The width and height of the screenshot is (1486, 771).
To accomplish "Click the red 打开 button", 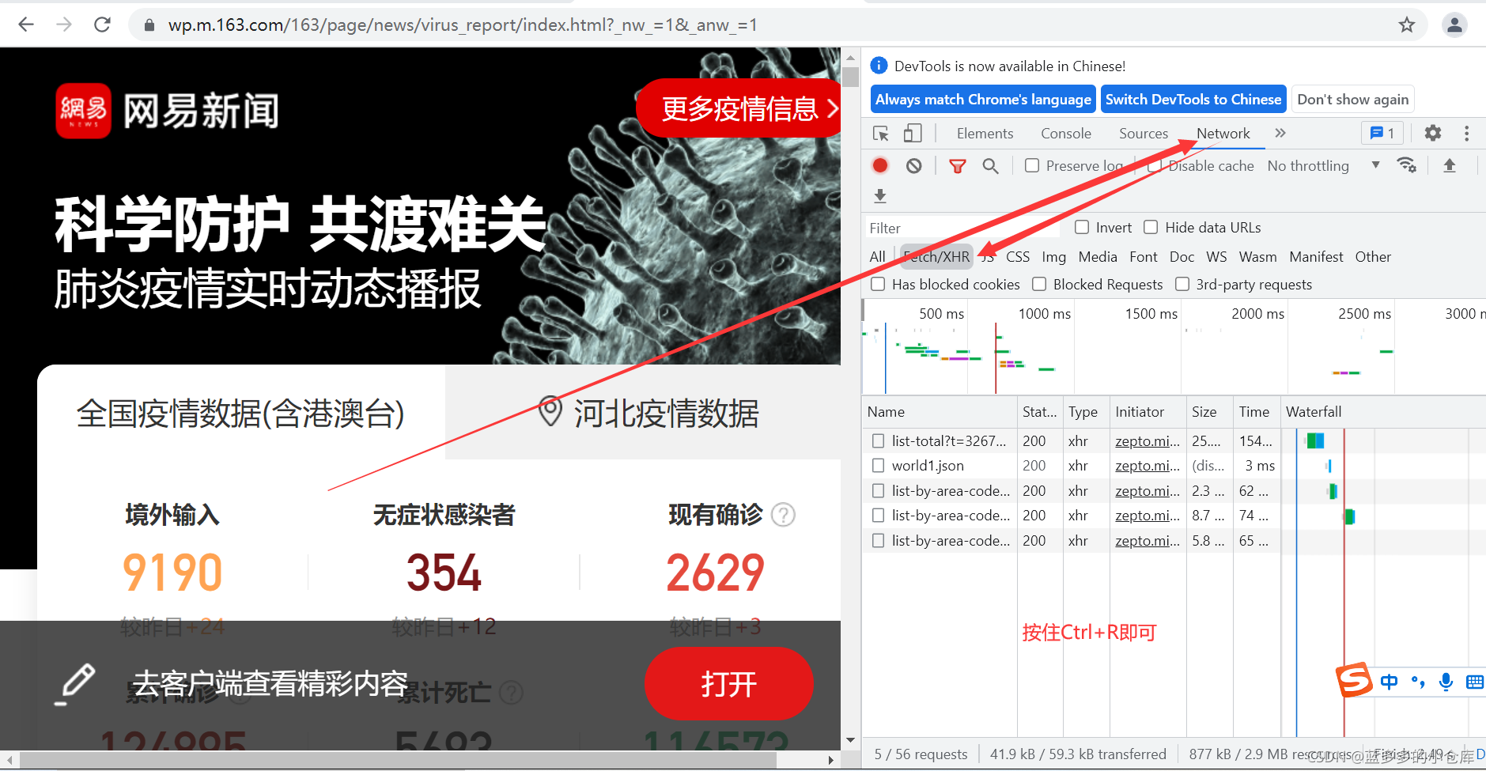I will [x=728, y=683].
